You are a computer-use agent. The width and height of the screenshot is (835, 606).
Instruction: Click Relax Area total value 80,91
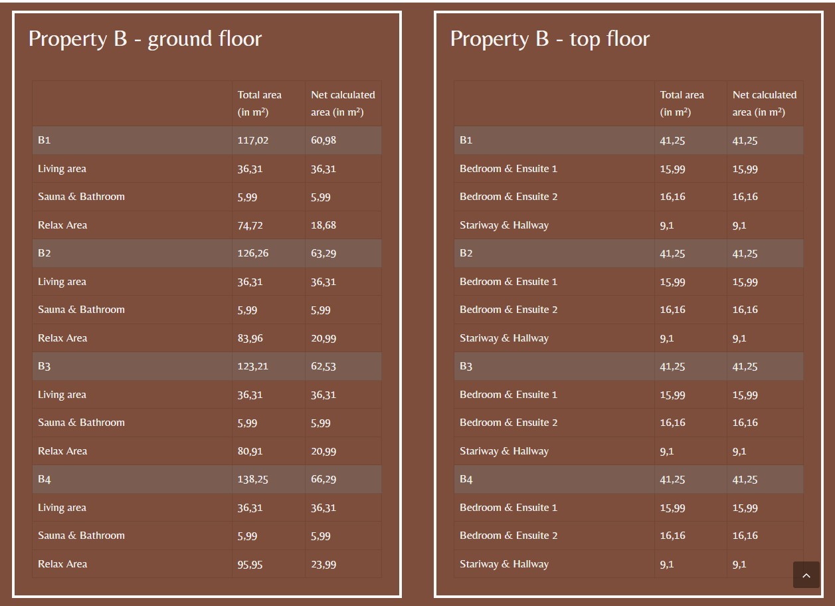tap(250, 451)
